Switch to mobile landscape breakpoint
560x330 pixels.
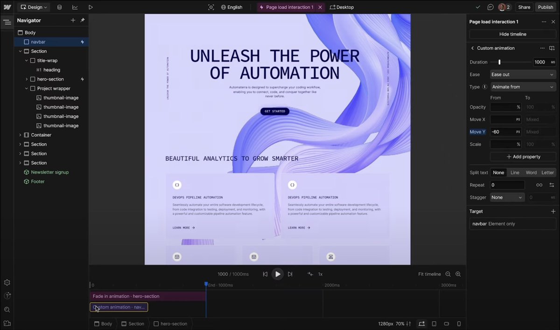pos(447,323)
